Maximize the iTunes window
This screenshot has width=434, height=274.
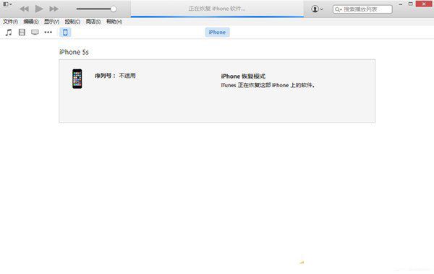pyautogui.click(x=411, y=4)
